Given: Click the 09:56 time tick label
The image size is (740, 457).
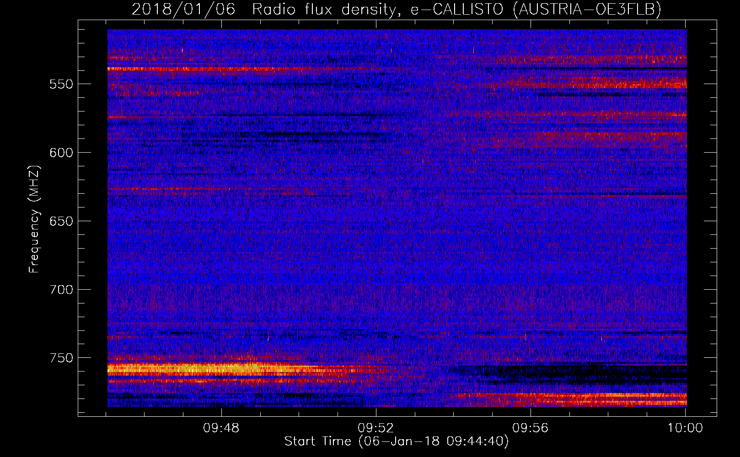Looking at the screenshot, I should click(x=531, y=428).
